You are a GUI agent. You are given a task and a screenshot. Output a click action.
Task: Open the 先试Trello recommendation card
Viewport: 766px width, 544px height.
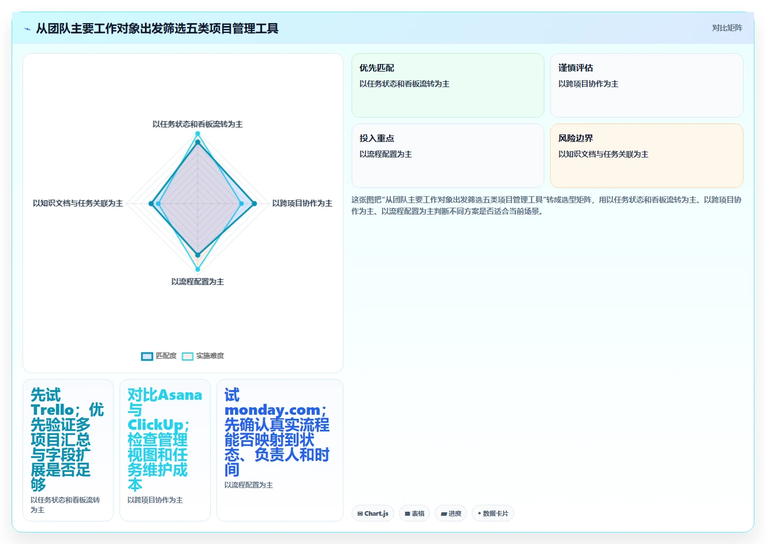[68, 450]
